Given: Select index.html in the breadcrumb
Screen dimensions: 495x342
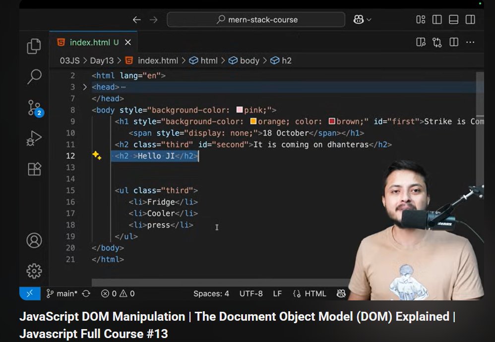Looking at the screenshot, I should [152, 60].
